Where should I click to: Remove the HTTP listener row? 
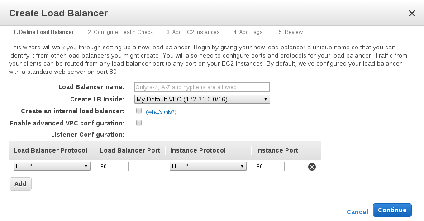click(312, 167)
